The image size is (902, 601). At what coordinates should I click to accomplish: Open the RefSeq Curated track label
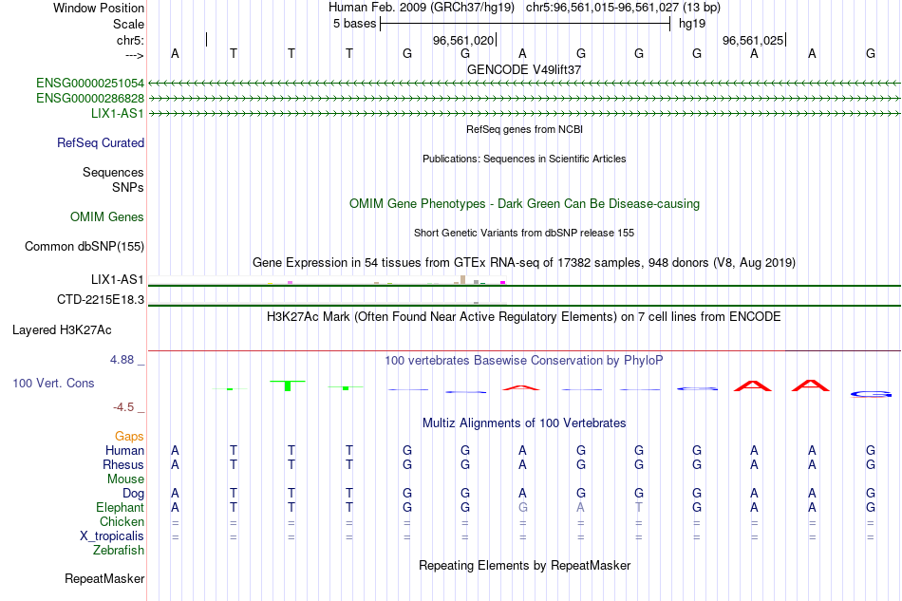(101, 142)
